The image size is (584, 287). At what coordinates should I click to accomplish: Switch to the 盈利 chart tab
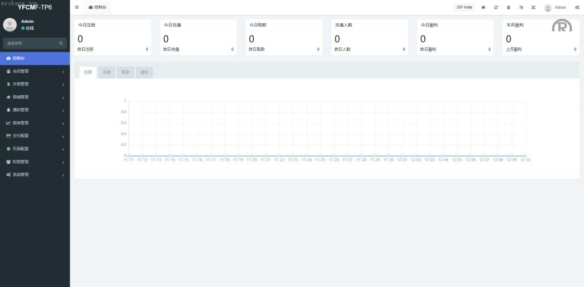tap(144, 72)
